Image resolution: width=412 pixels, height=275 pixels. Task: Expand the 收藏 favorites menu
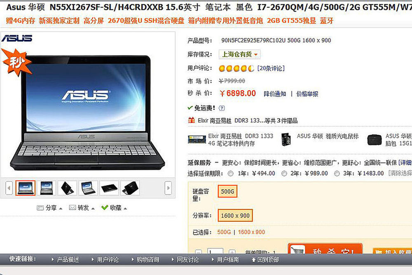pyautogui.click(x=114, y=208)
